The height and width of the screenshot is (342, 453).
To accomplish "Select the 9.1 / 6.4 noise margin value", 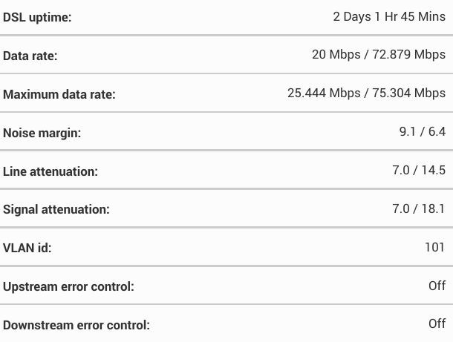I will 422,132.
